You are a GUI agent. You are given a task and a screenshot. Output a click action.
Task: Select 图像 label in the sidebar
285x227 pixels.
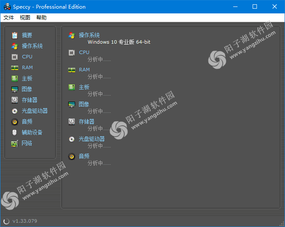click(x=27, y=89)
